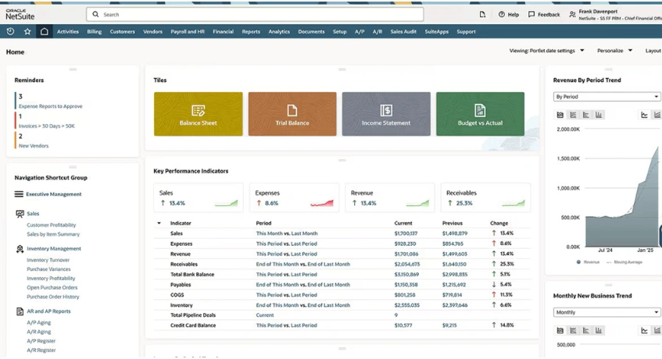Click in the Search input field

click(255, 14)
